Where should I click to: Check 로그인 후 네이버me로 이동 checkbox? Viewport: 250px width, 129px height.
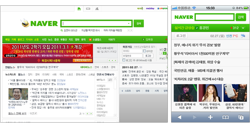(x=124, y=60)
